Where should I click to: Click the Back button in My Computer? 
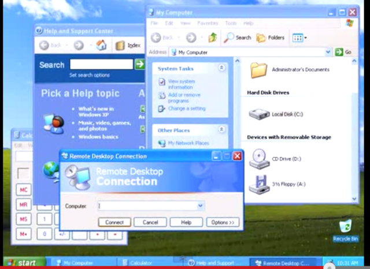coord(162,38)
